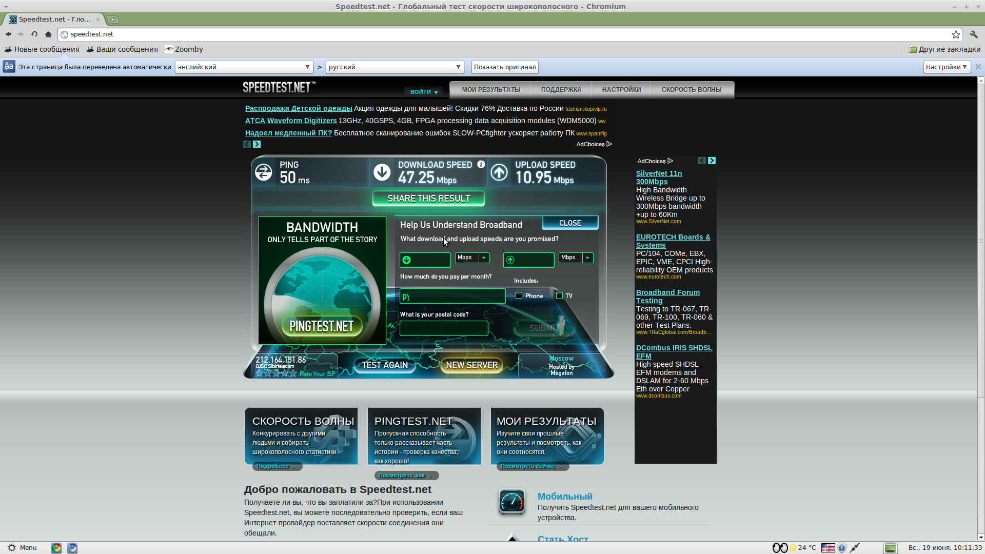This screenshot has width=985, height=554.
Task: Open НАСТРОЙКИ tab
Action: (x=621, y=90)
